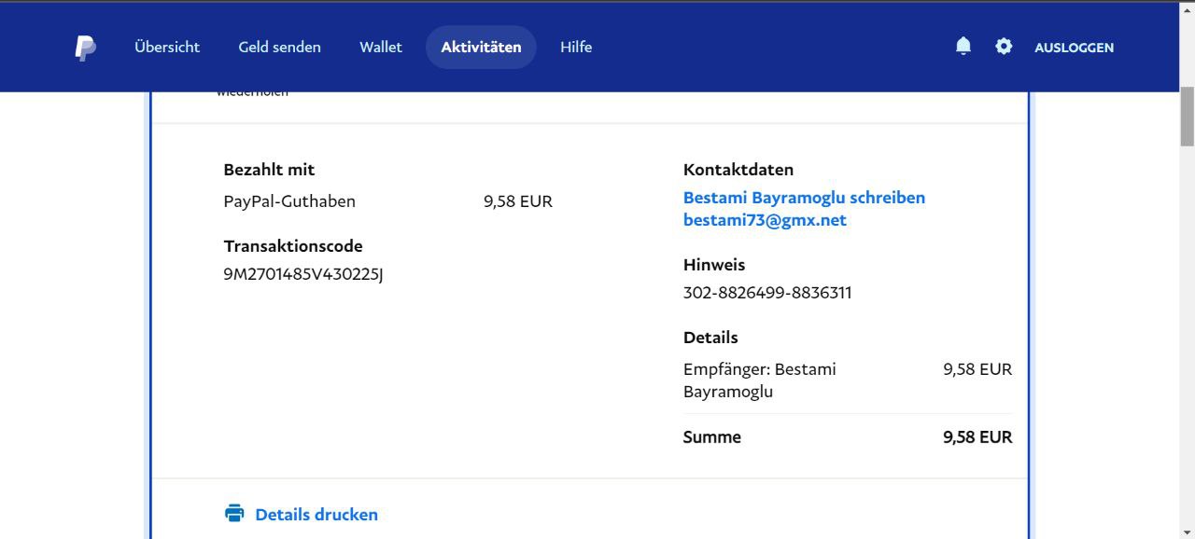Viewport: 1195px width, 539px height.
Task: Go to the Übersicht page
Action: [167, 48]
